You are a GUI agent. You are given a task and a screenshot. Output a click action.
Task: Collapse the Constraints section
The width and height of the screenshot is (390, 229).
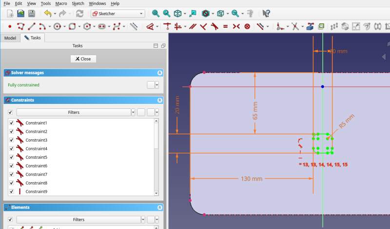160,100
